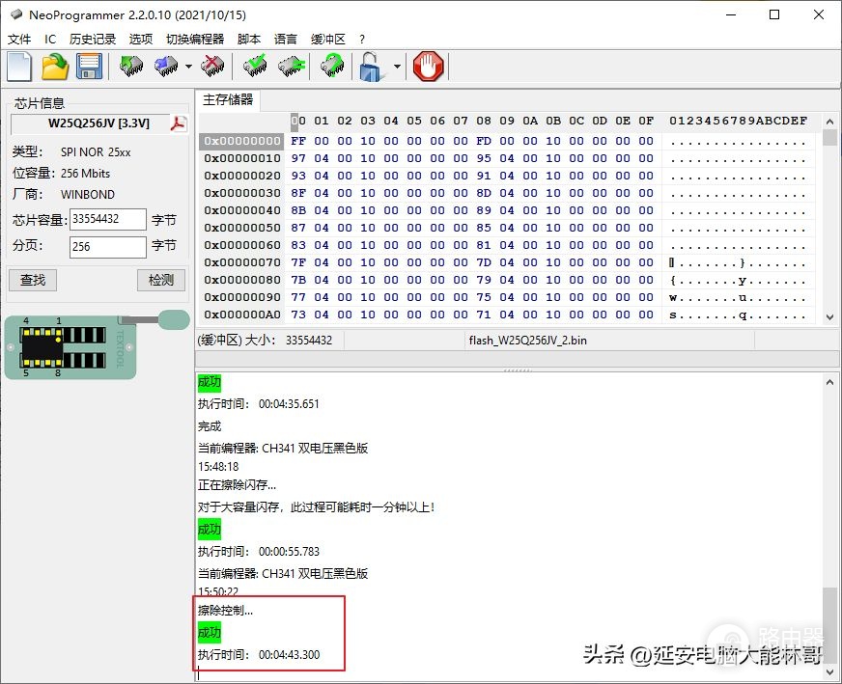Click the verify chip icon with green check
842x684 pixels.
point(255,67)
